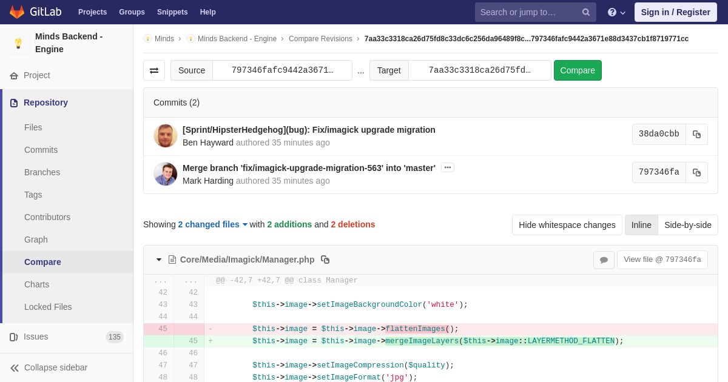Click Collapse sidebar label
728x382 pixels.
56,367
